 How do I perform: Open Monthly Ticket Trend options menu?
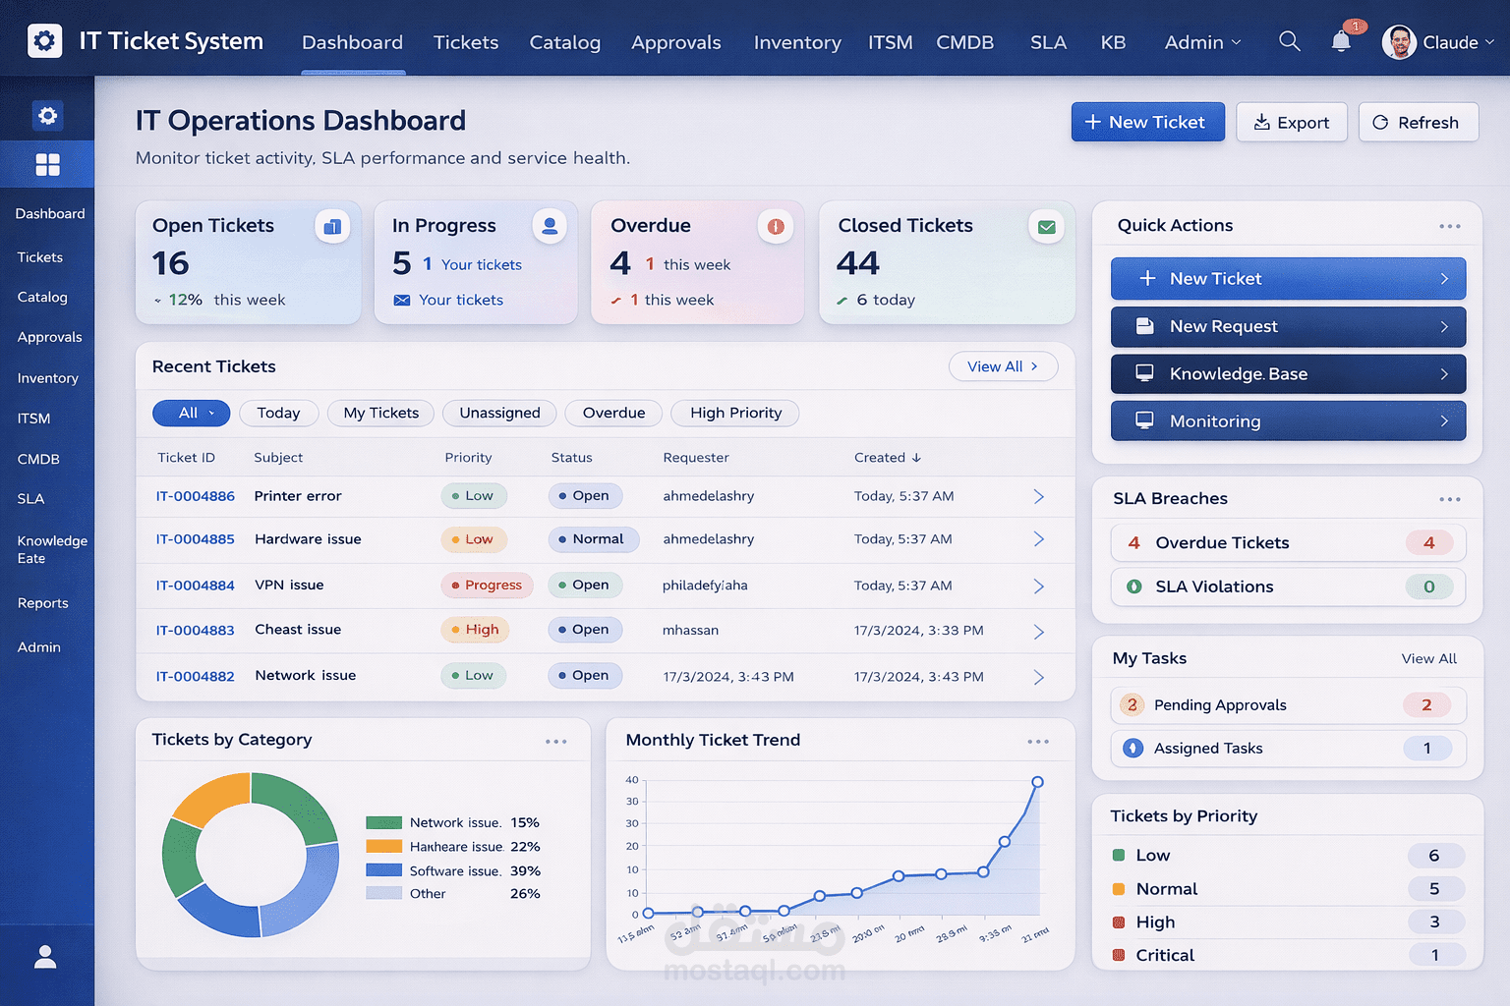click(x=1038, y=742)
